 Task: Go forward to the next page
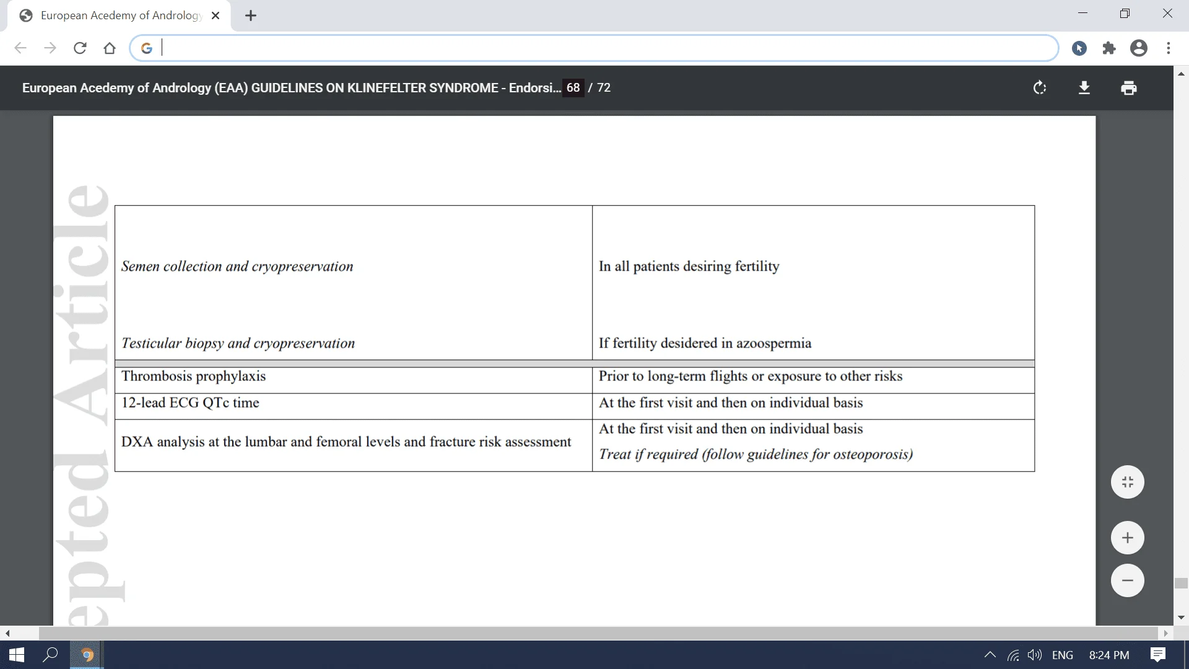point(50,48)
